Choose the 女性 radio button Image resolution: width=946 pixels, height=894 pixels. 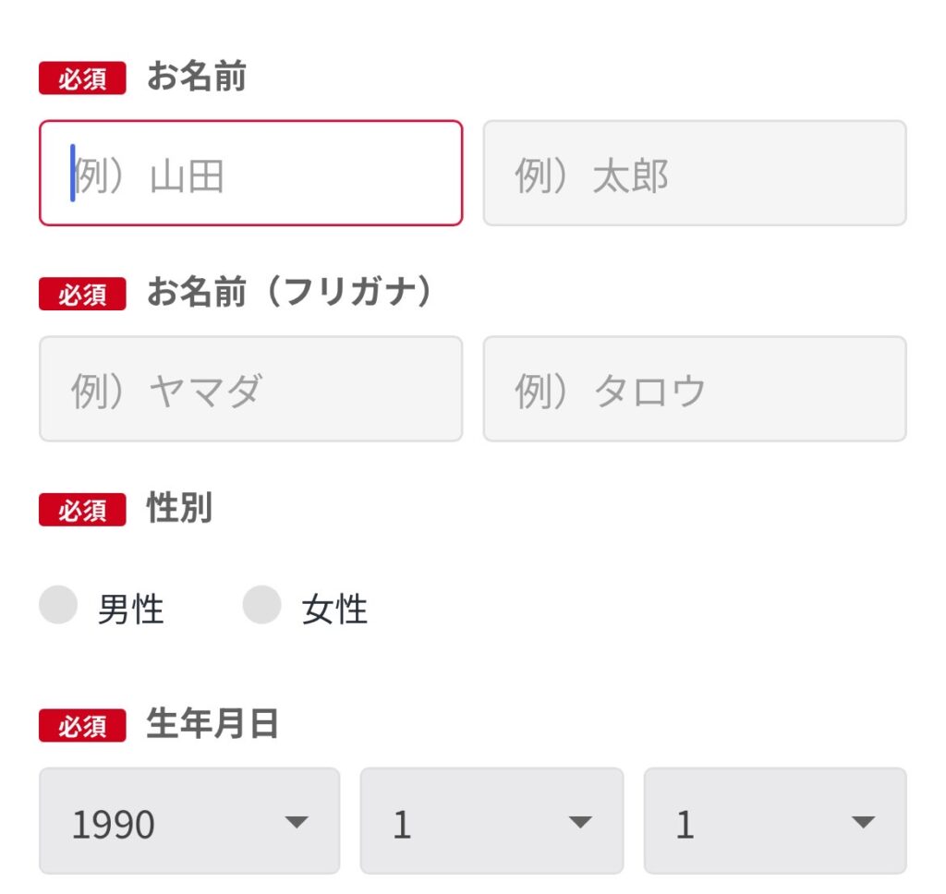(261, 606)
